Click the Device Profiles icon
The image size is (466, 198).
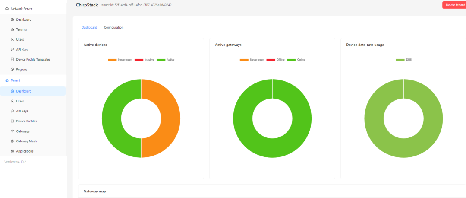coord(12,121)
